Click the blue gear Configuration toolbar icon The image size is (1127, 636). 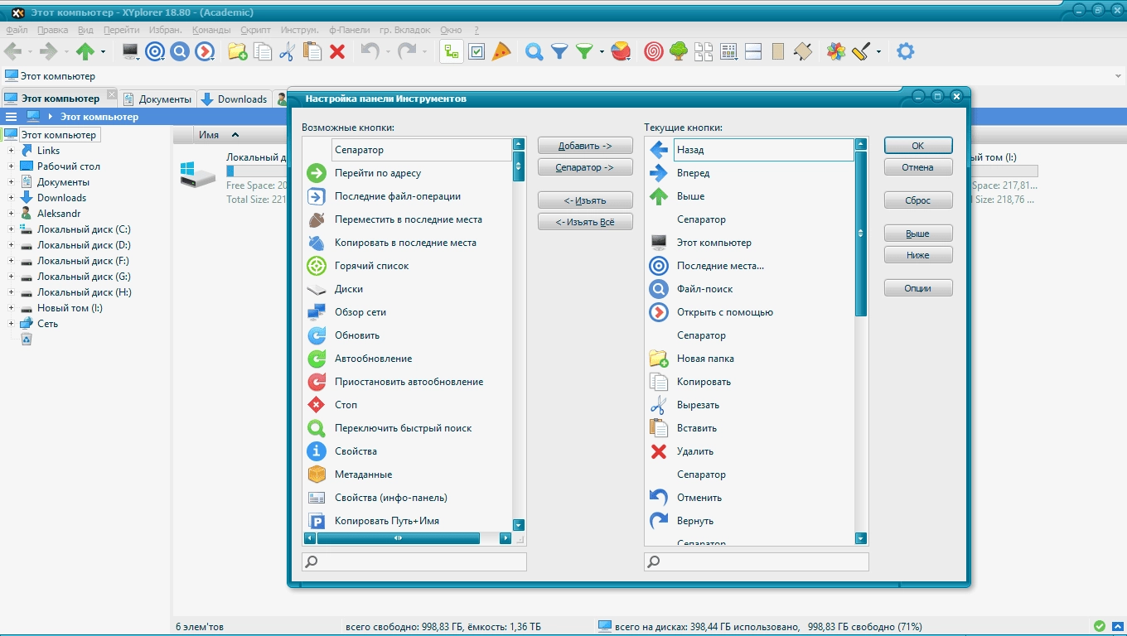[x=906, y=51]
